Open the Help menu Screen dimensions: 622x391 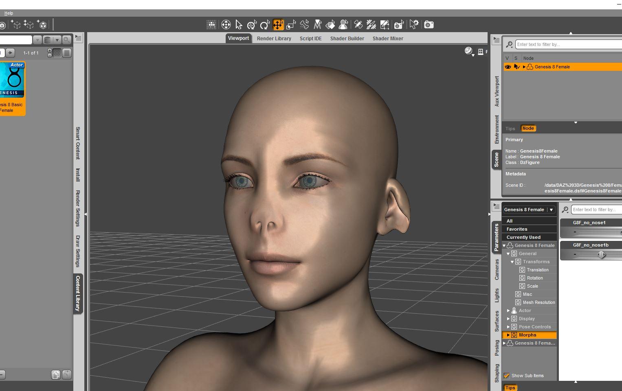pos(9,13)
